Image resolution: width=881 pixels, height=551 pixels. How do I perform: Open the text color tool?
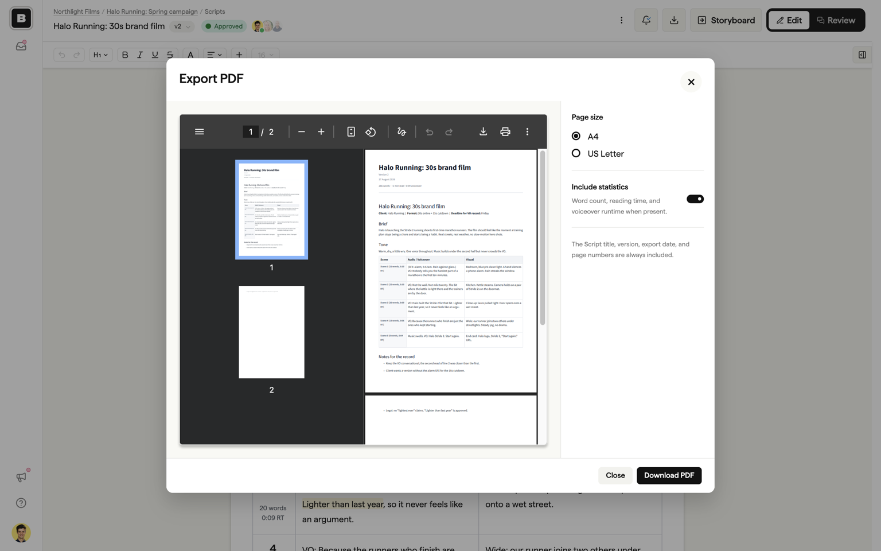coord(190,55)
